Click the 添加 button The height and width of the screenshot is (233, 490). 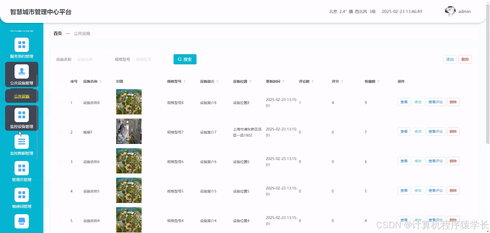pos(450,59)
